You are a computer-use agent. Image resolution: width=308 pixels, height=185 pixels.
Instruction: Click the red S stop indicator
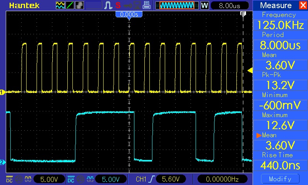pyautogui.click(x=117, y=5)
